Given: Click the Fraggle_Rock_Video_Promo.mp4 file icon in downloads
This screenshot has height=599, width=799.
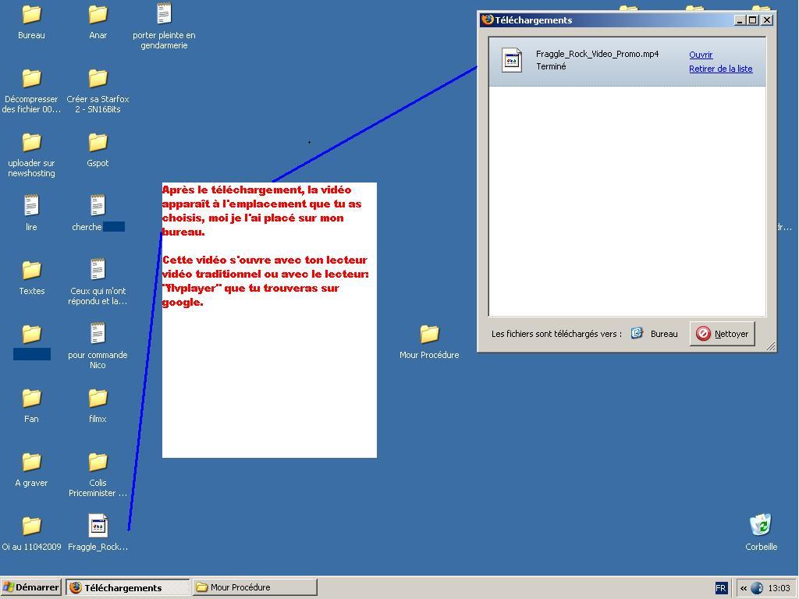Looking at the screenshot, I should (512, 60).
